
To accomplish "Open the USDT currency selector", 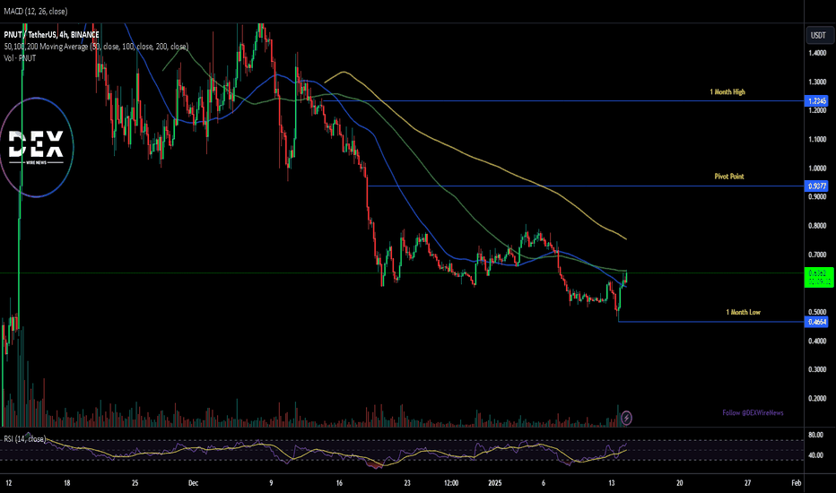I will 818,35.
